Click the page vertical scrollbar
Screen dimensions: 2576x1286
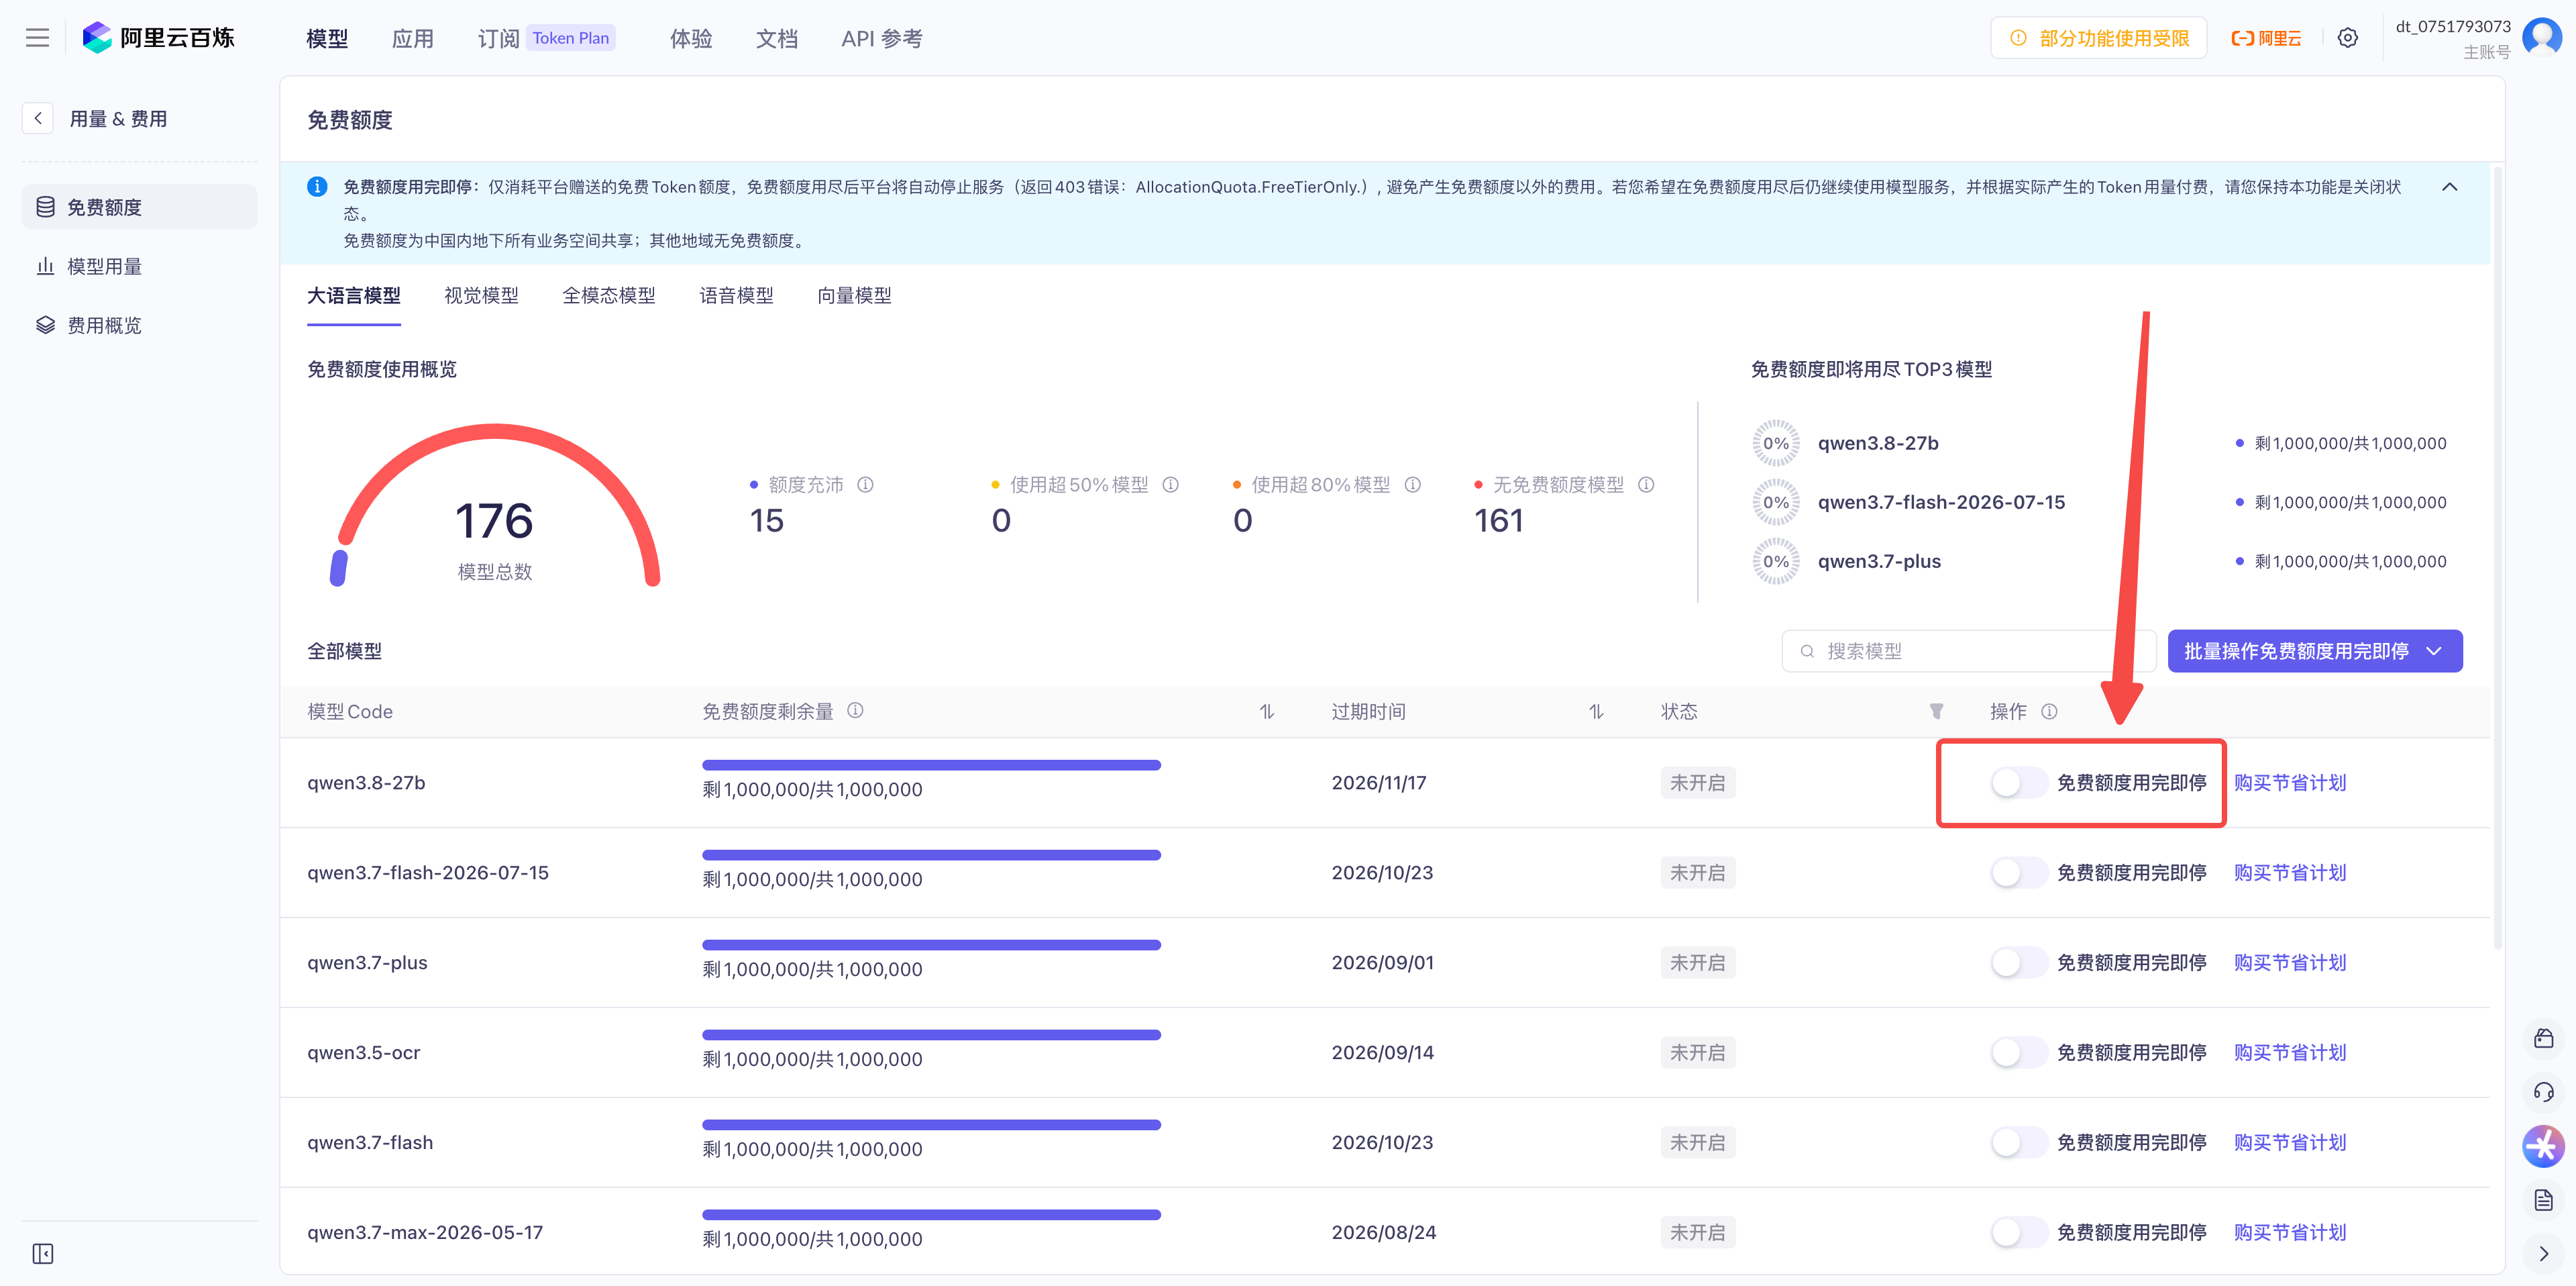tap(2497, 556)
